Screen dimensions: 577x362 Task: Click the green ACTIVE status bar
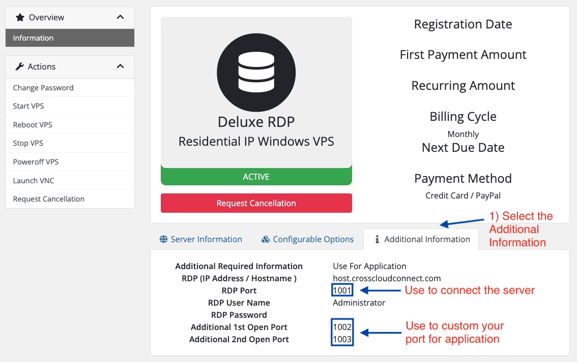256,177
